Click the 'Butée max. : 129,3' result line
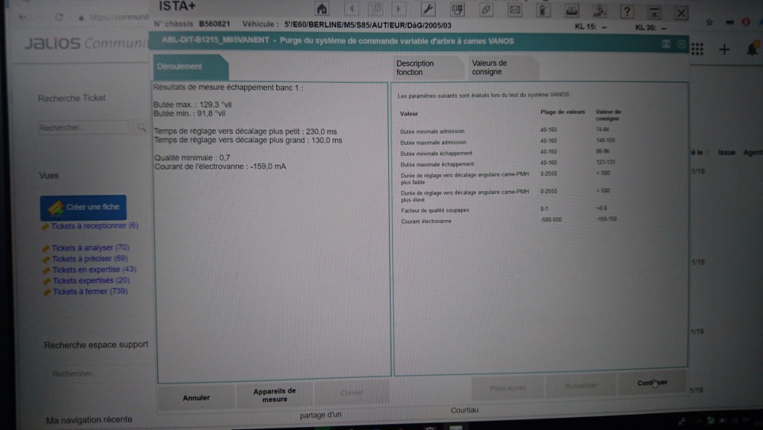 click(193, 105)
